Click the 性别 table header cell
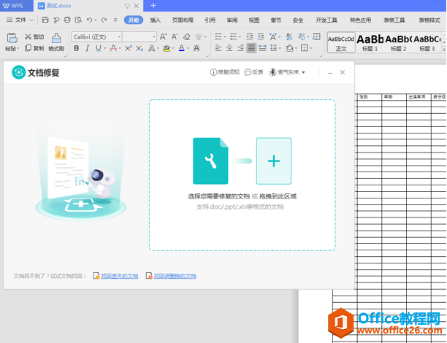The width and height of the screenshot is (447, 343). 369,97
